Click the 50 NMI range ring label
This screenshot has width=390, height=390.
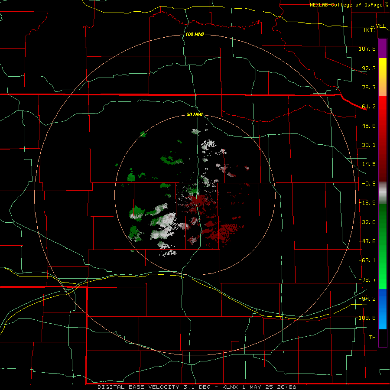click(x=195, y=114)
